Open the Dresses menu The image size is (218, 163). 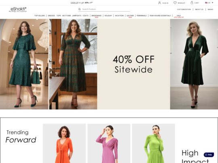51,16
